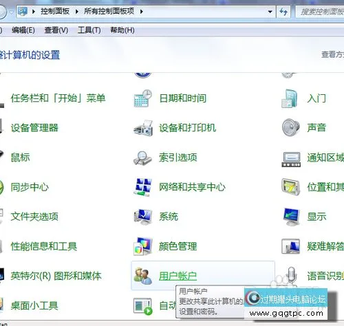Open the Notification Area (通知区域) icon
344x326 pixels.
click(291, 159)
